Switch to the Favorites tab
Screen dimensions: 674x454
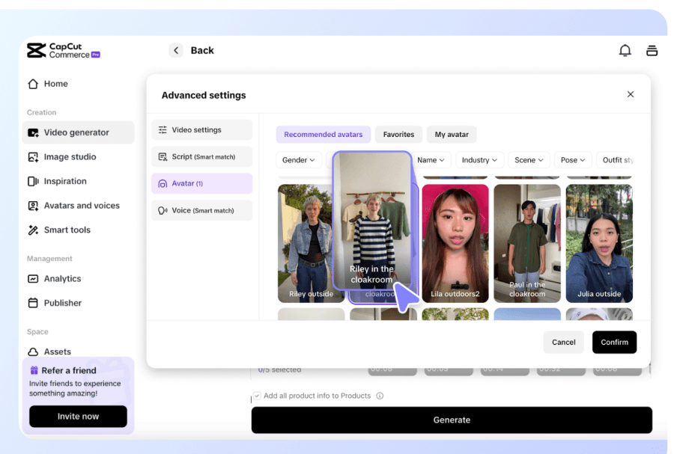click(398, 135)
